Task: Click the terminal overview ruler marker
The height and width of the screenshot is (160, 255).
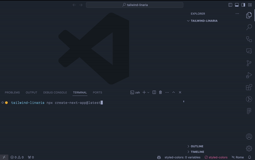Action: click(x=184, y=101)
